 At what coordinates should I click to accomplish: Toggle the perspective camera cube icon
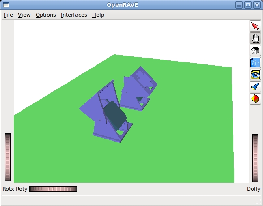(x=255, y=99)
